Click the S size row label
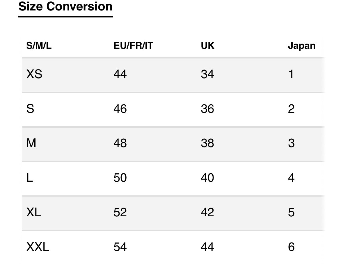 [30, 109]
